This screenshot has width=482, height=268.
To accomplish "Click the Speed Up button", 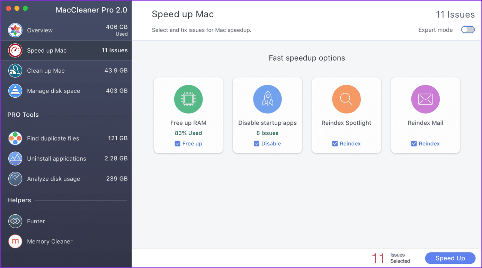I will pos(450,258).
